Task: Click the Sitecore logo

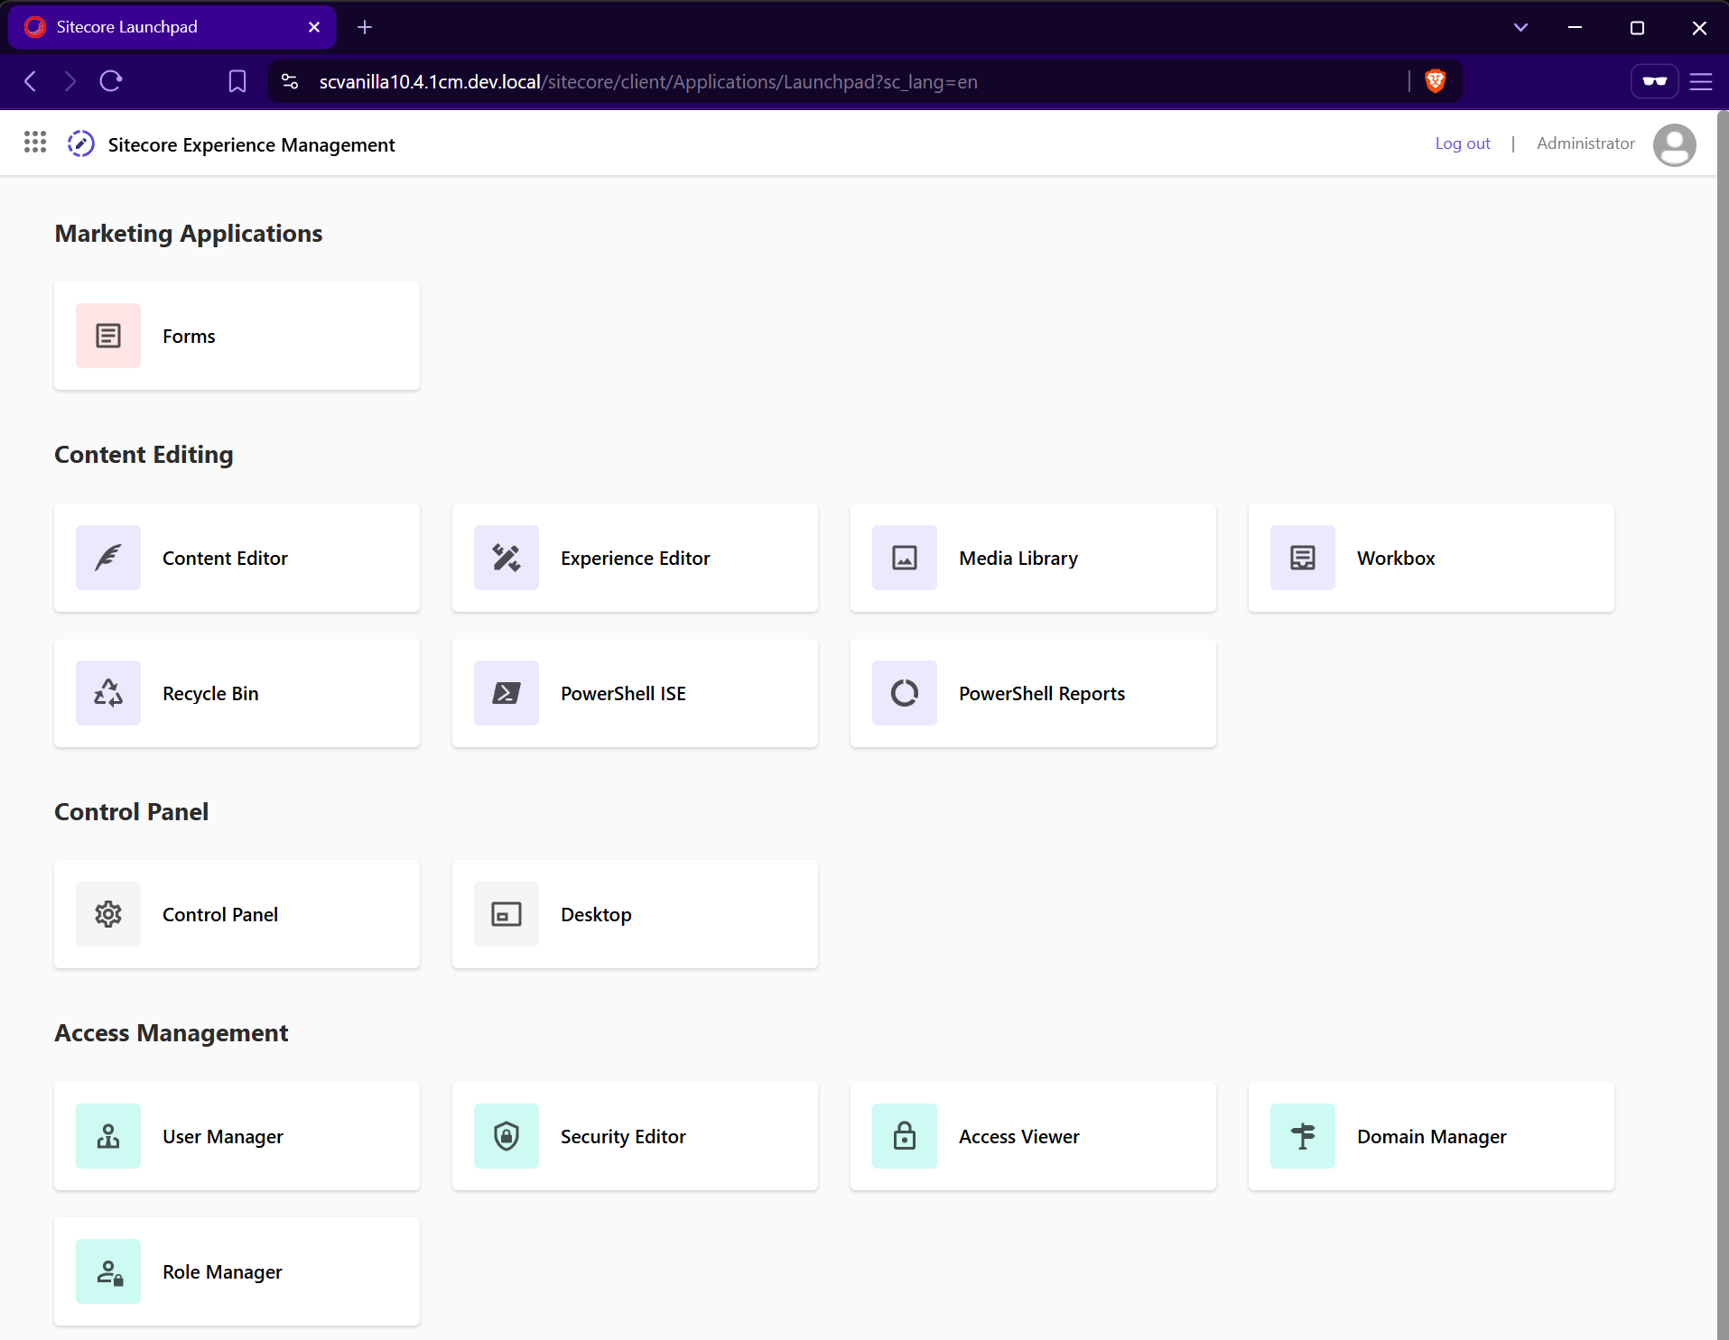Action: (x=79, y=143)
